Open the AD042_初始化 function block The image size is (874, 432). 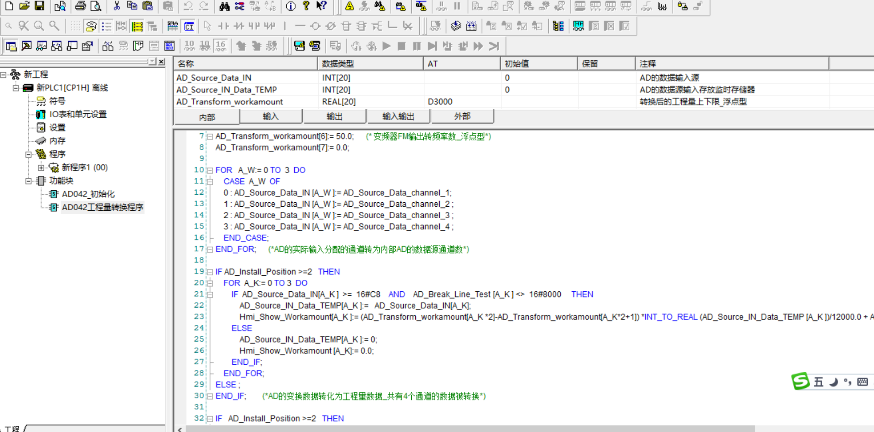coord(88,194)
